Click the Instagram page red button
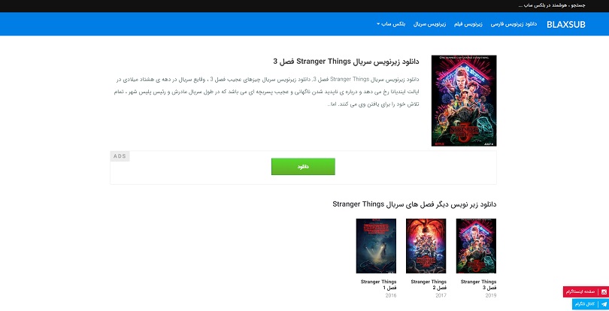Screen dimensions: 609x311 [586, 291]
